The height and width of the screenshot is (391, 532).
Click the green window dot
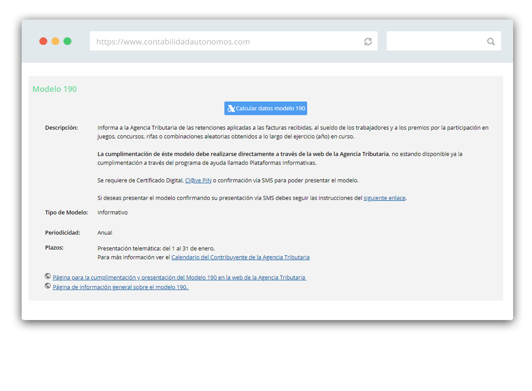tap(67, 41)
